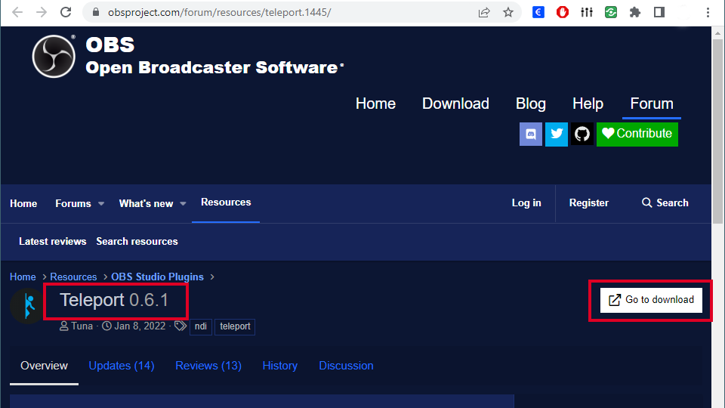725x408 pixels.
Task: Switch to the Overview tab
Action: pos(44,366)
